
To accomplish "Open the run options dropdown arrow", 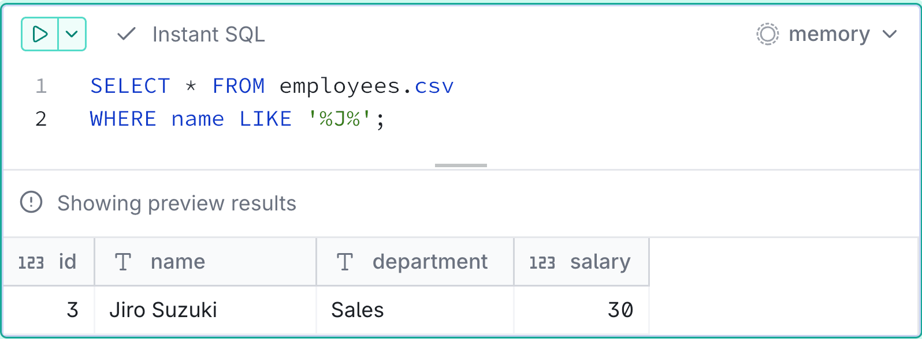I will pyautogui.click(x=72, y=35).
